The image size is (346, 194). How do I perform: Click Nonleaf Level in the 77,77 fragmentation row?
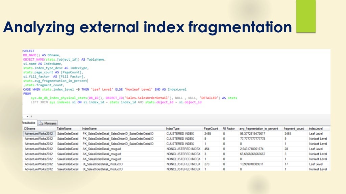[x=318, y=139]
